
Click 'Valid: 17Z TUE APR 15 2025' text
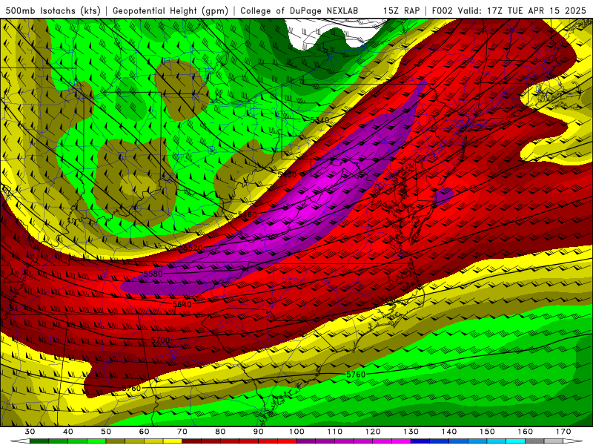click(522, 11)
